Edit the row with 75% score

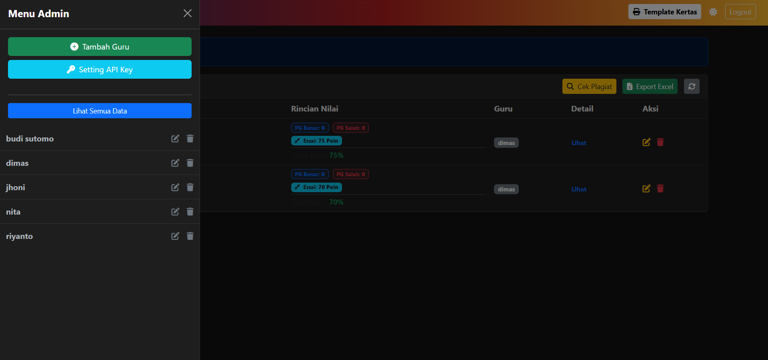pos(646,142)
